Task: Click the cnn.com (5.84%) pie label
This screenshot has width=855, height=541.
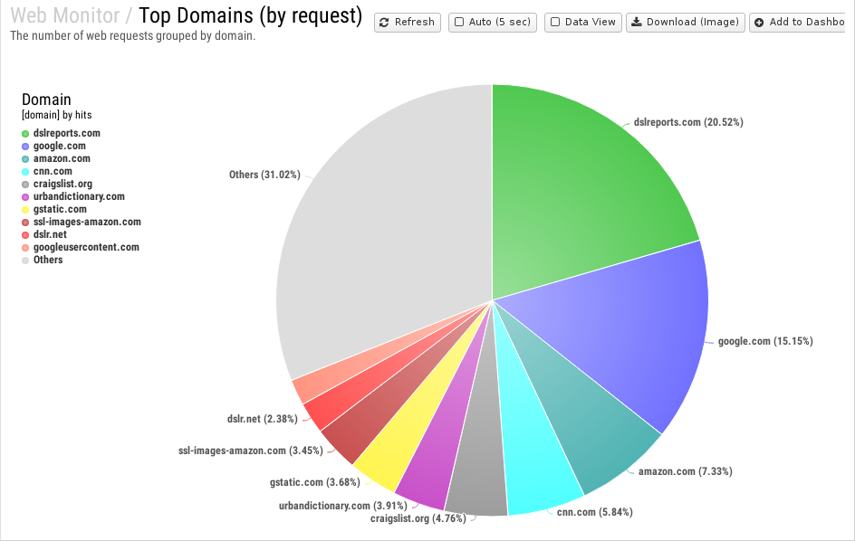Action: [594, 512]
